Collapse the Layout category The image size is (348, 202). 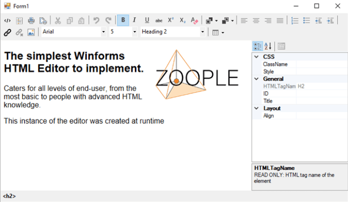[256, 108]
